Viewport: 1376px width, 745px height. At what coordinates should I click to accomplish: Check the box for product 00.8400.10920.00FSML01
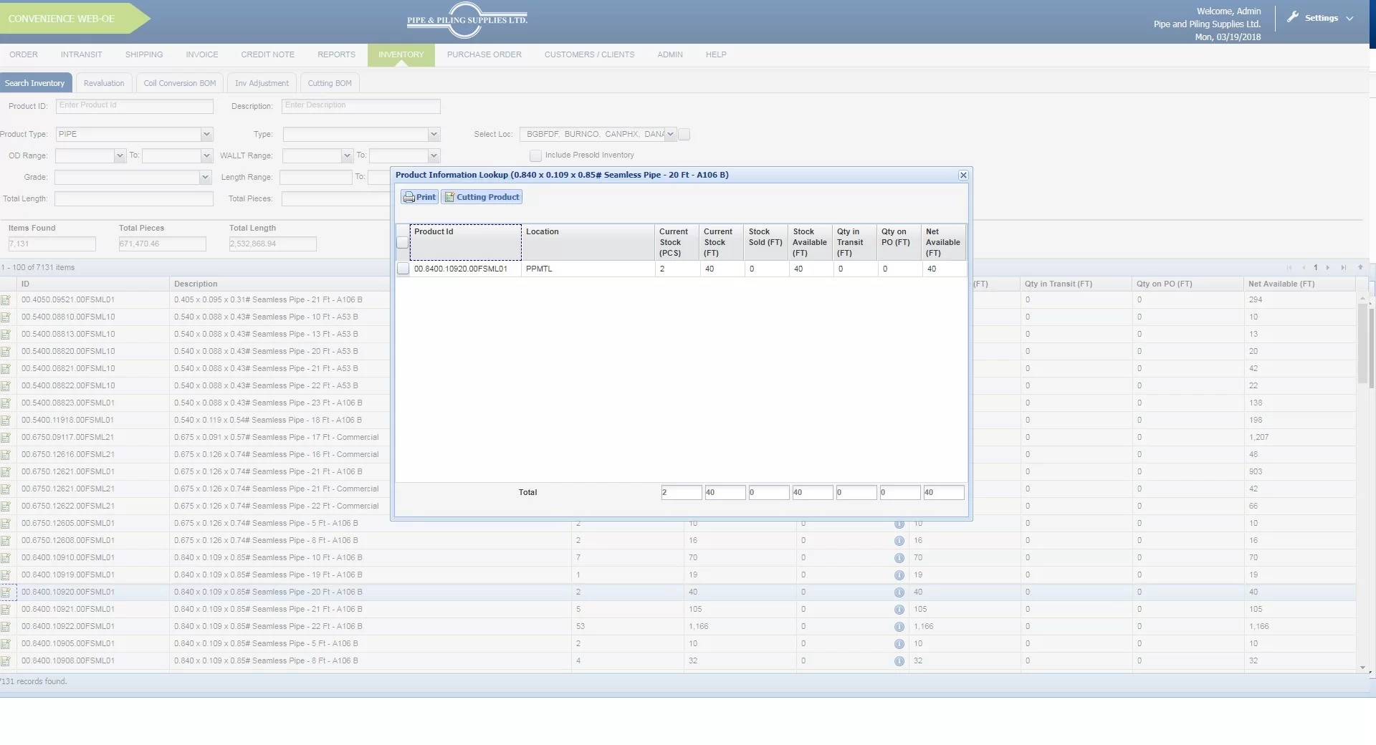tap(403, 269)
